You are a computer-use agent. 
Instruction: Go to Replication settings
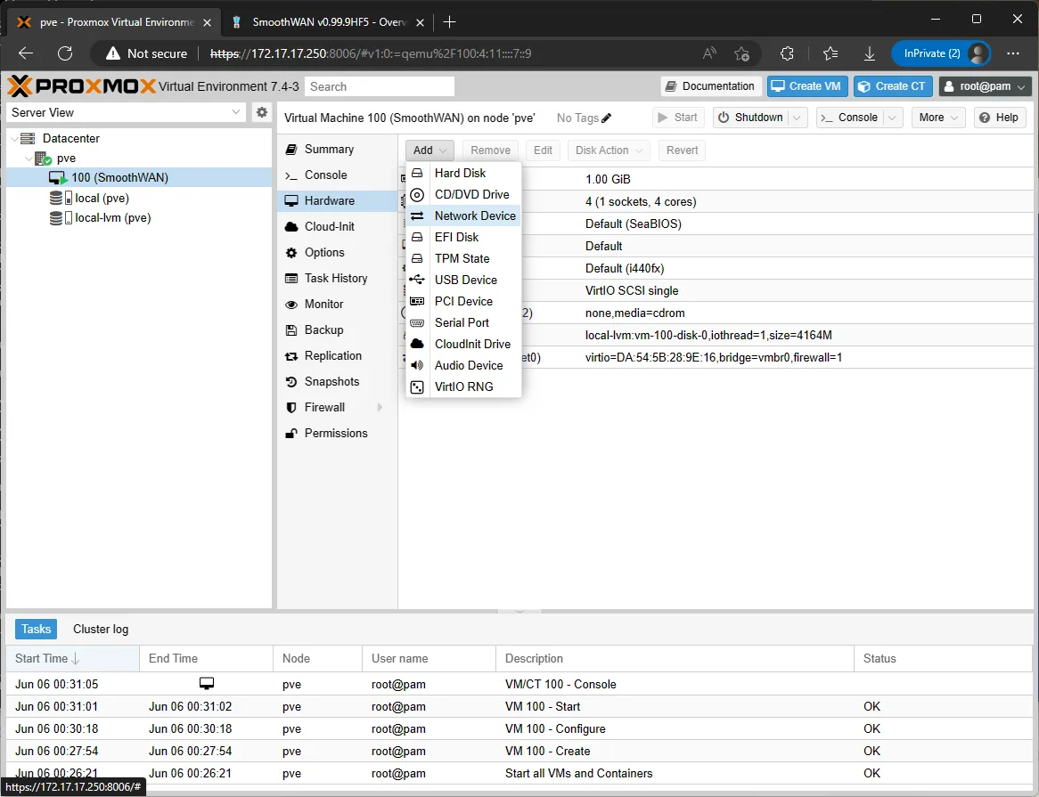pyautogui.click(x=338, y=355)
